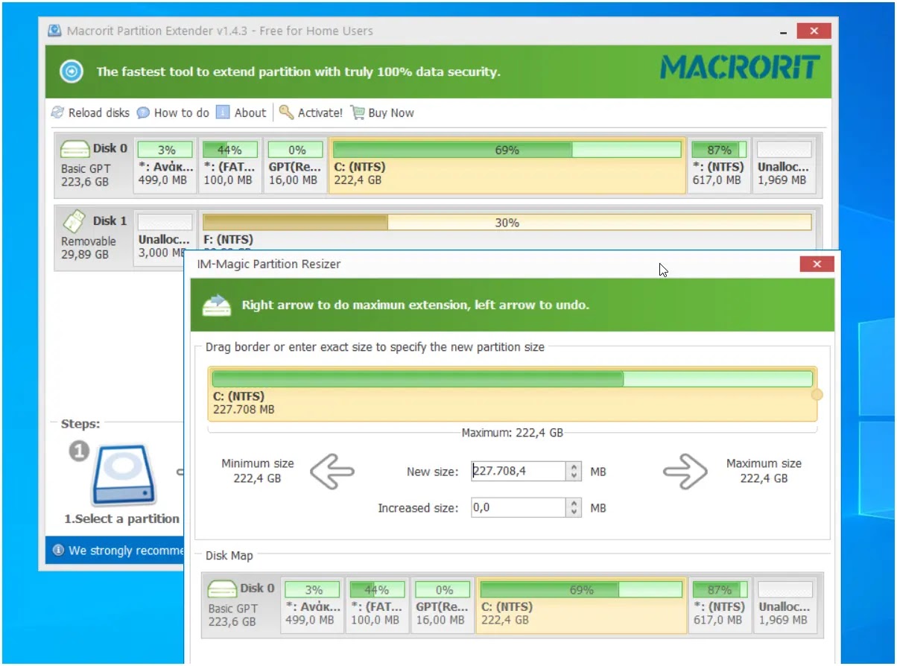897x666 pixels.
Task: Select the 3,000 MB unallocated space on Disk 1
Action: pyautogui.click(x=165, y=237)
